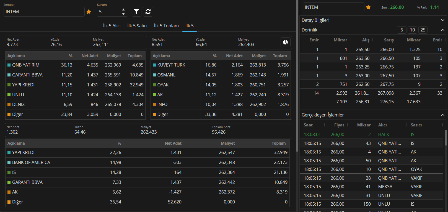Switch to İlk 5 Alıcı tab
The height and width of the screenshot is (212, 448).
112,26
